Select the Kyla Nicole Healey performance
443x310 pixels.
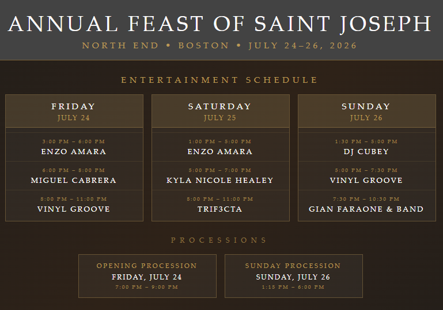(x=221, y=176)
